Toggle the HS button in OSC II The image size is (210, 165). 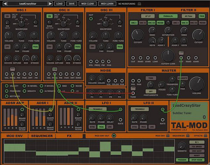50,16
